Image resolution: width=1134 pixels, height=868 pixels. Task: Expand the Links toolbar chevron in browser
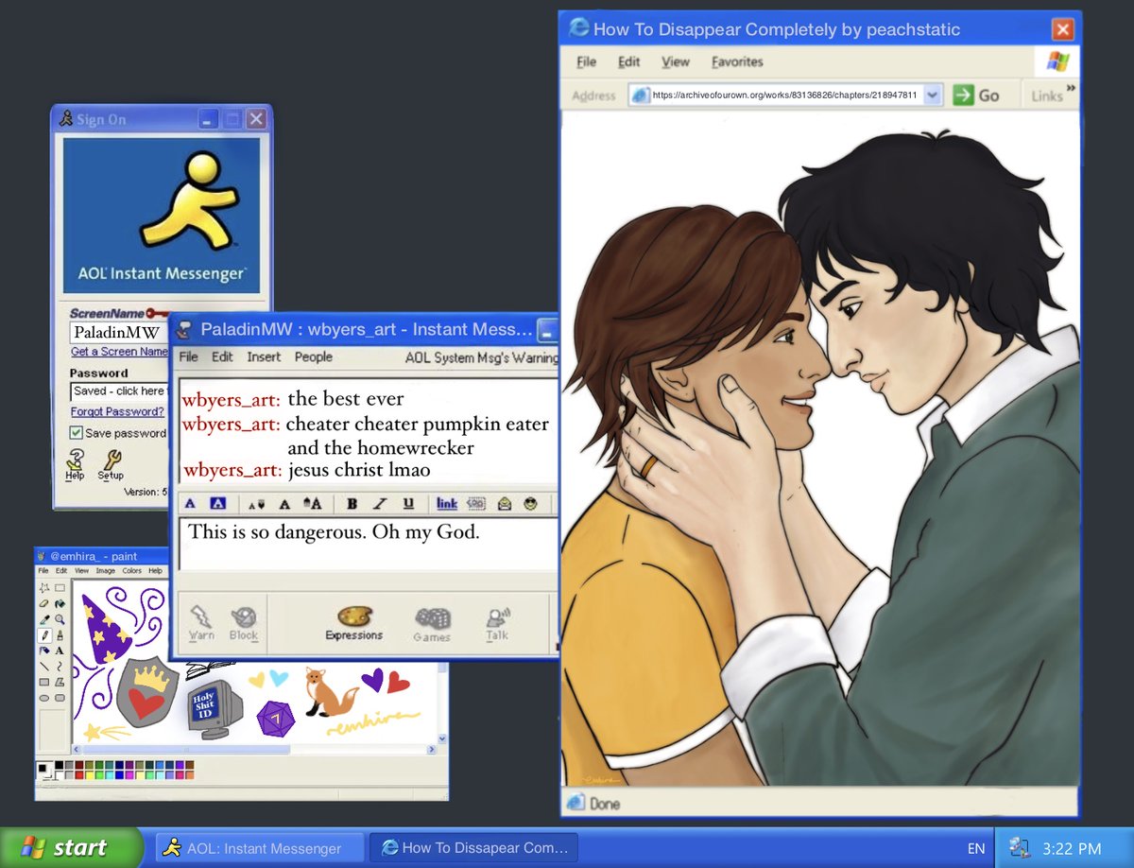[1071, 89]
